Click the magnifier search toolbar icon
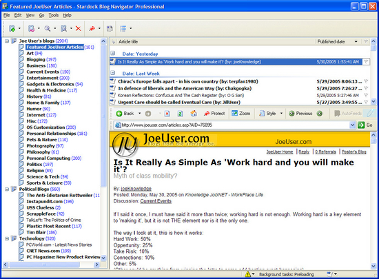 (x=48, y=28)
